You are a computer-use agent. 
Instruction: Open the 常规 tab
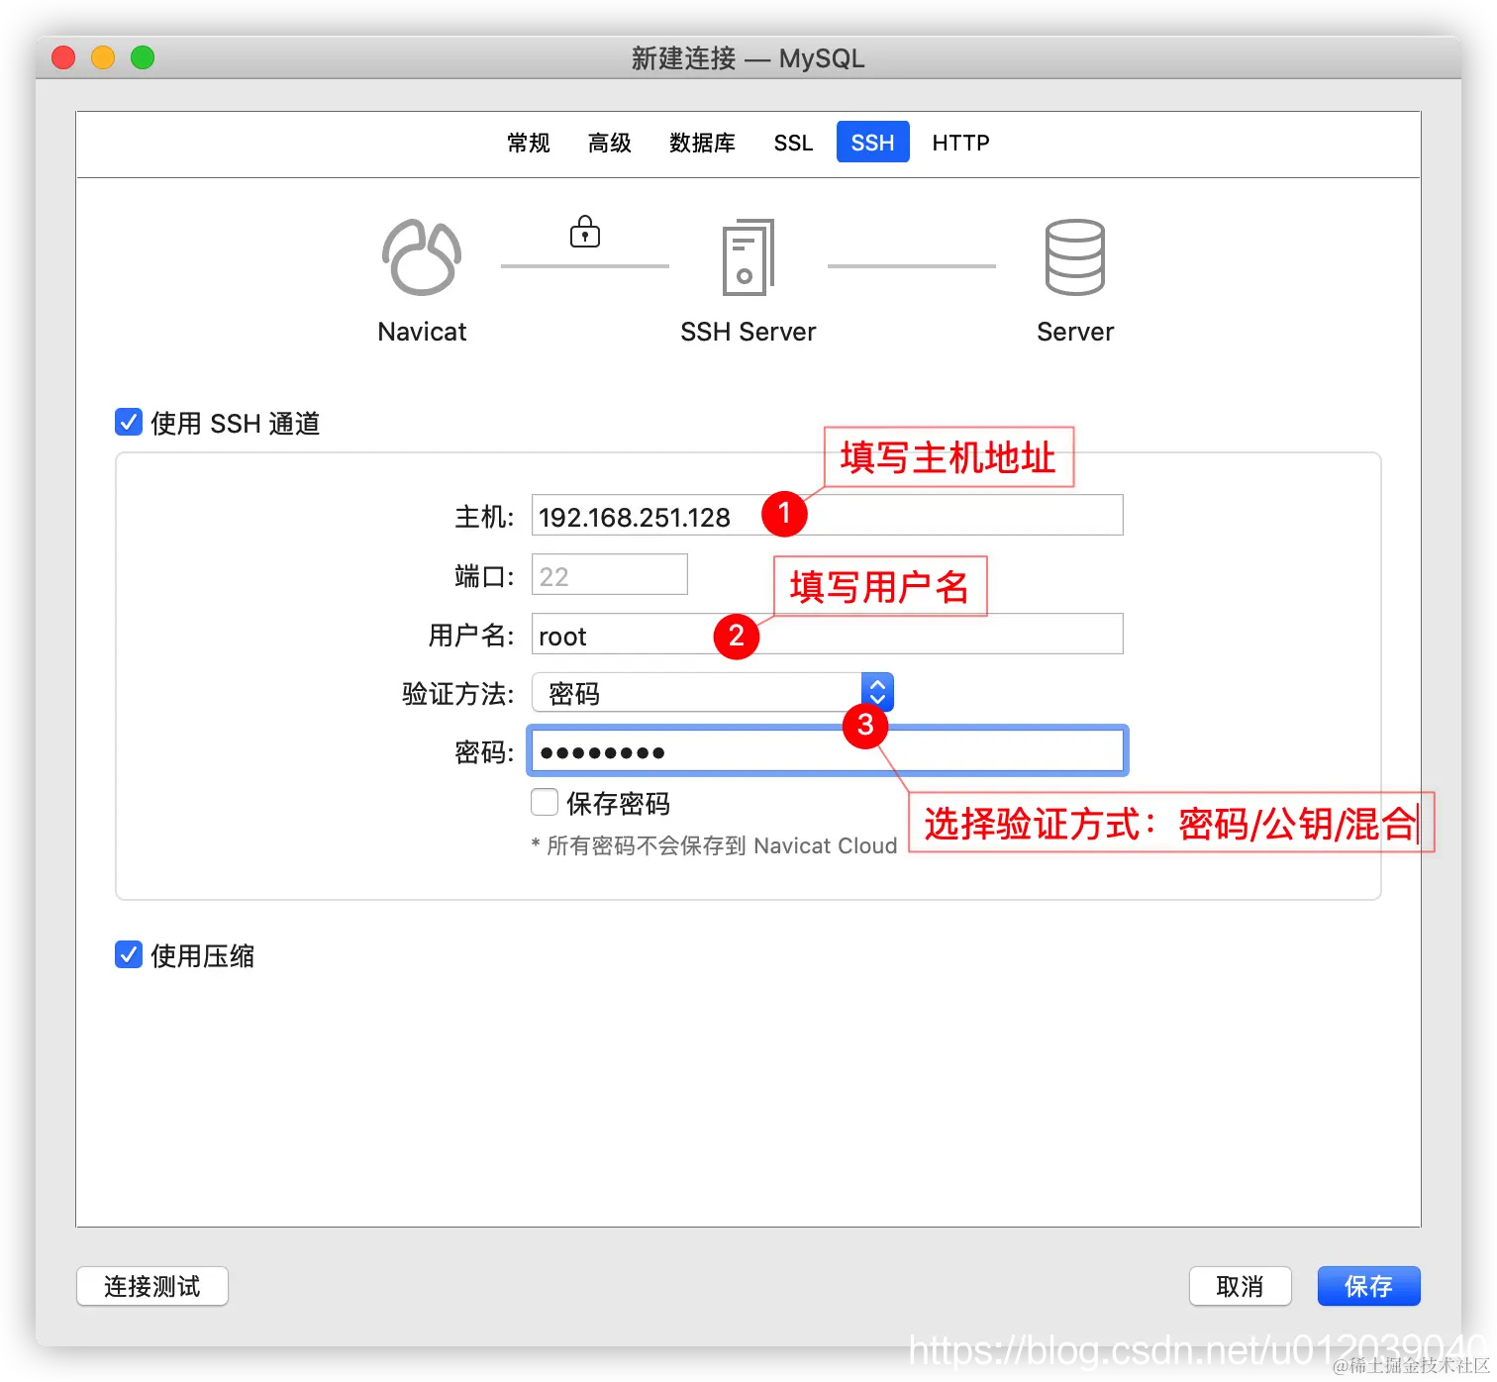click(528, 143)
